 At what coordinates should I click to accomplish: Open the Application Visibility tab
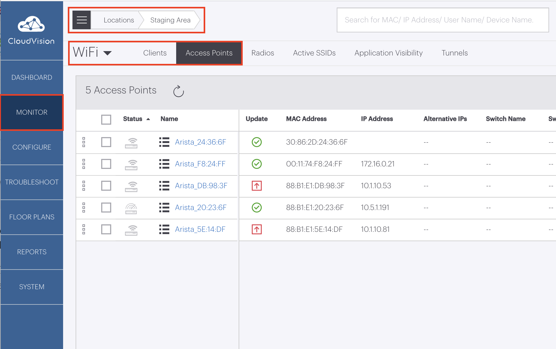point(388,53)
